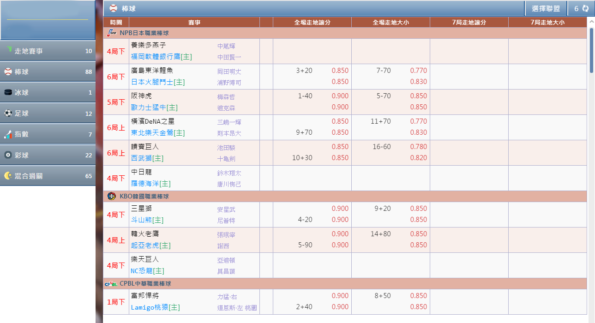Click 0.900 handicap odds for 歐力士猛牛
This screenshot has height=323, width=595.
(340, 107)
